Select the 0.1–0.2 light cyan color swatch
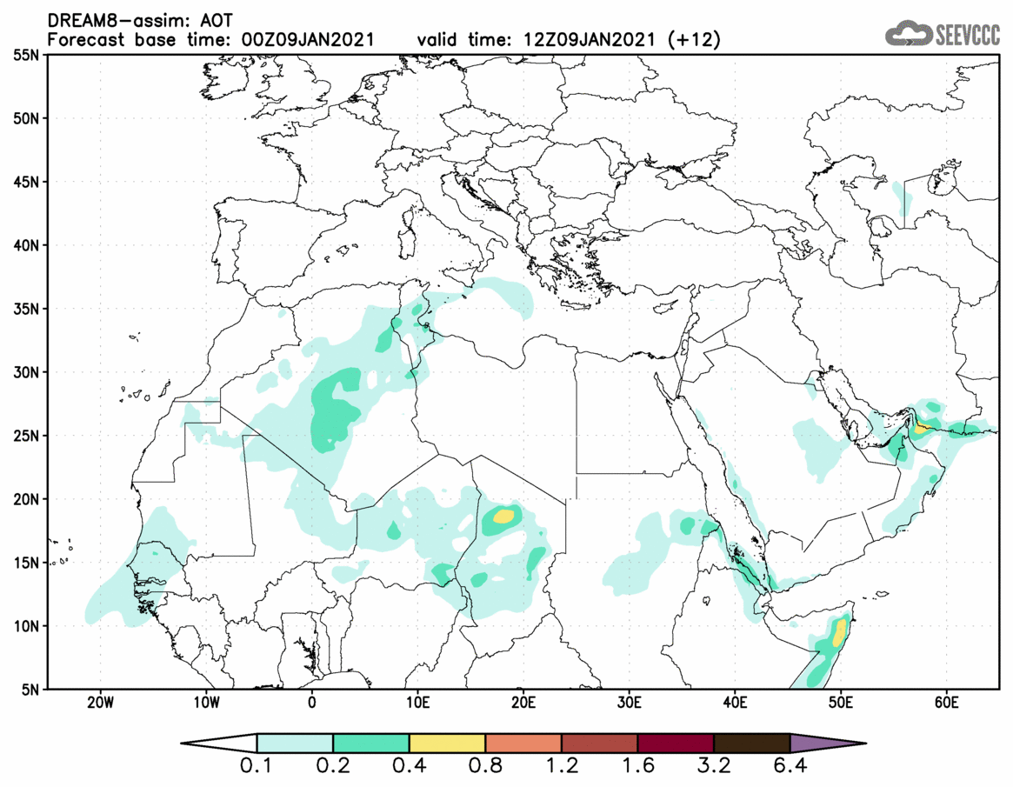 point(295,743)
